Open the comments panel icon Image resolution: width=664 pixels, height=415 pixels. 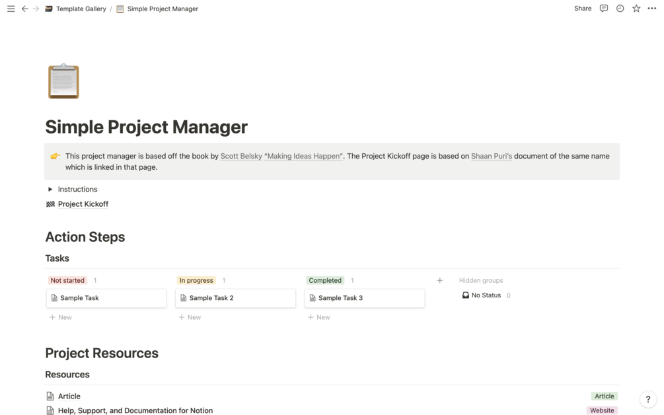pos(603,9)
